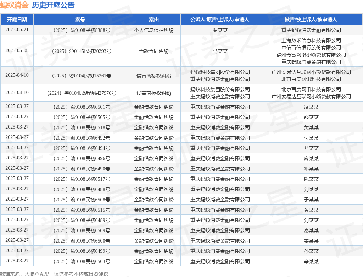Click case number 沪0115民初20293号
The height and width of the screenshot is (277, 363).
82,51
